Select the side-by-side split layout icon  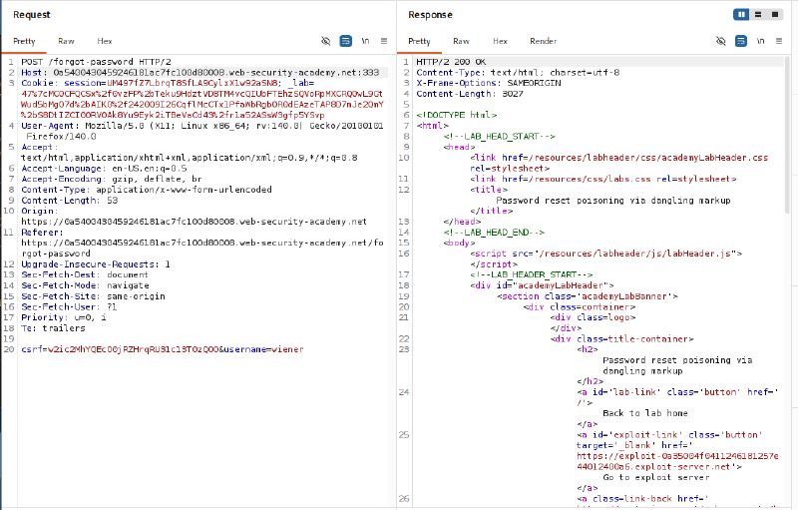point(741,14)
